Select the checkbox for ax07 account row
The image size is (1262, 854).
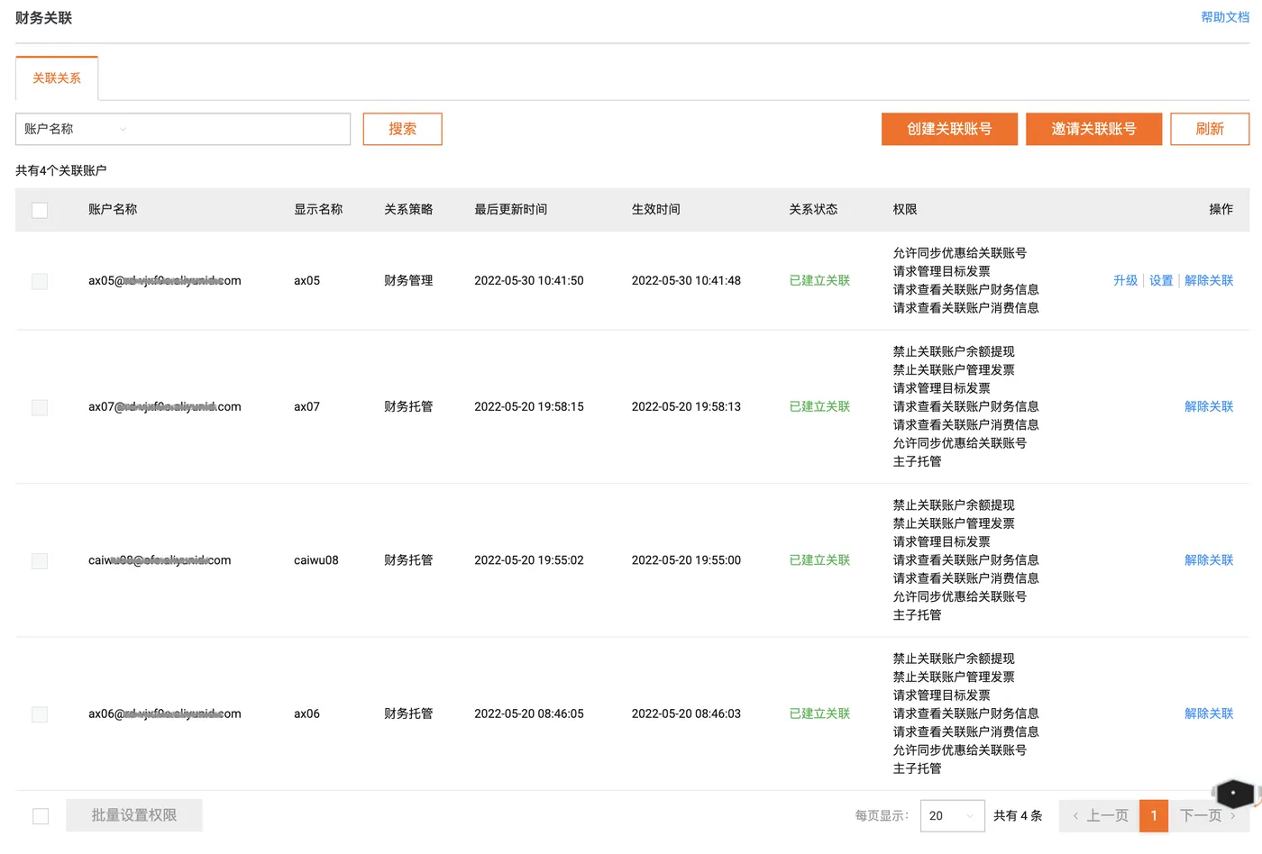point(40,407)
